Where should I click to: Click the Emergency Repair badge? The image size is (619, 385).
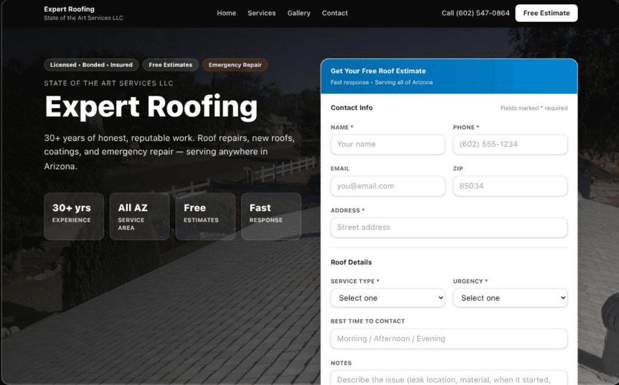(235, 65)
